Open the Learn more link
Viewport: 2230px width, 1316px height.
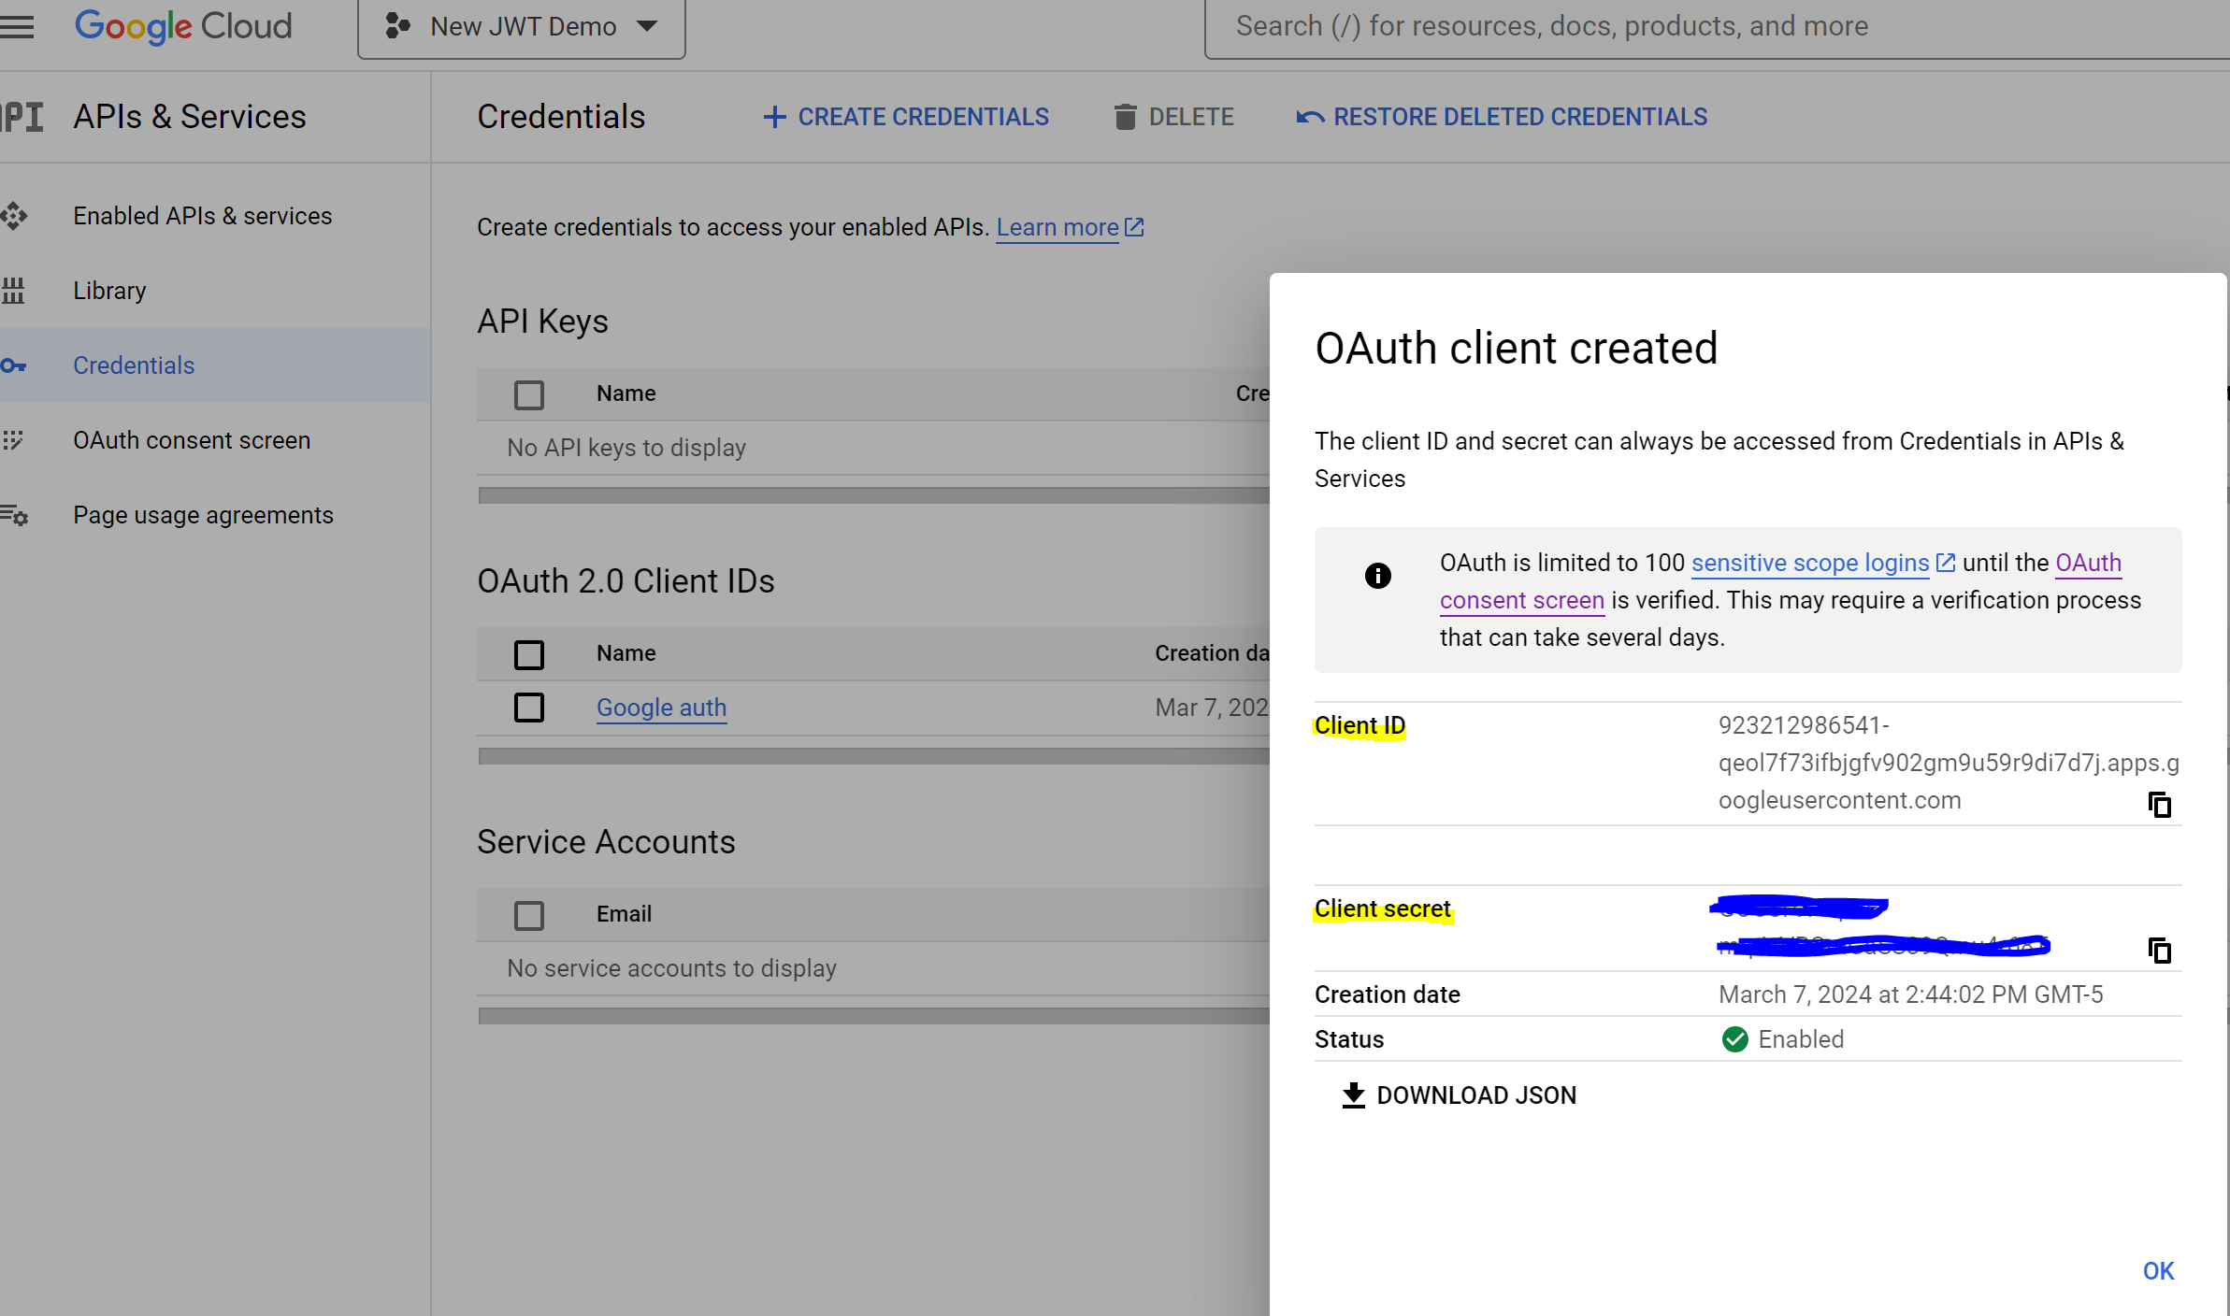coord(1057,227)
